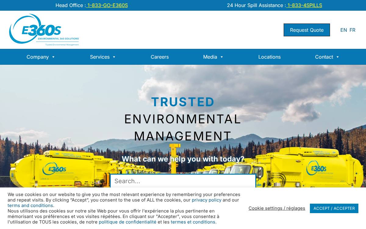This screenshot has height=229, width=366.
Task: Open the privacy policy link
Action: [x=206, y=200]
